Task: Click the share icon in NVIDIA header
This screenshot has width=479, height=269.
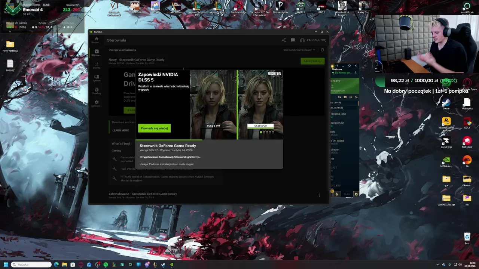Action: pyautogui.click(x=284, y=40)
